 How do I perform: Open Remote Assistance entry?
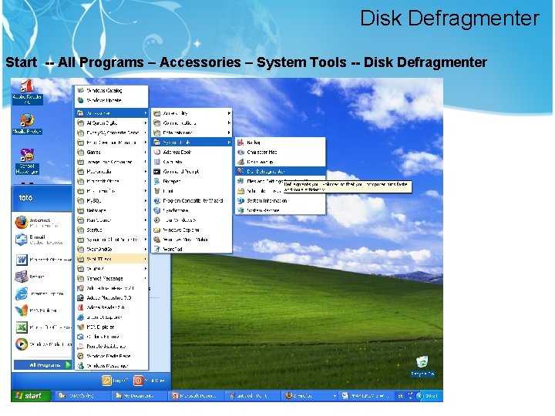112,347
